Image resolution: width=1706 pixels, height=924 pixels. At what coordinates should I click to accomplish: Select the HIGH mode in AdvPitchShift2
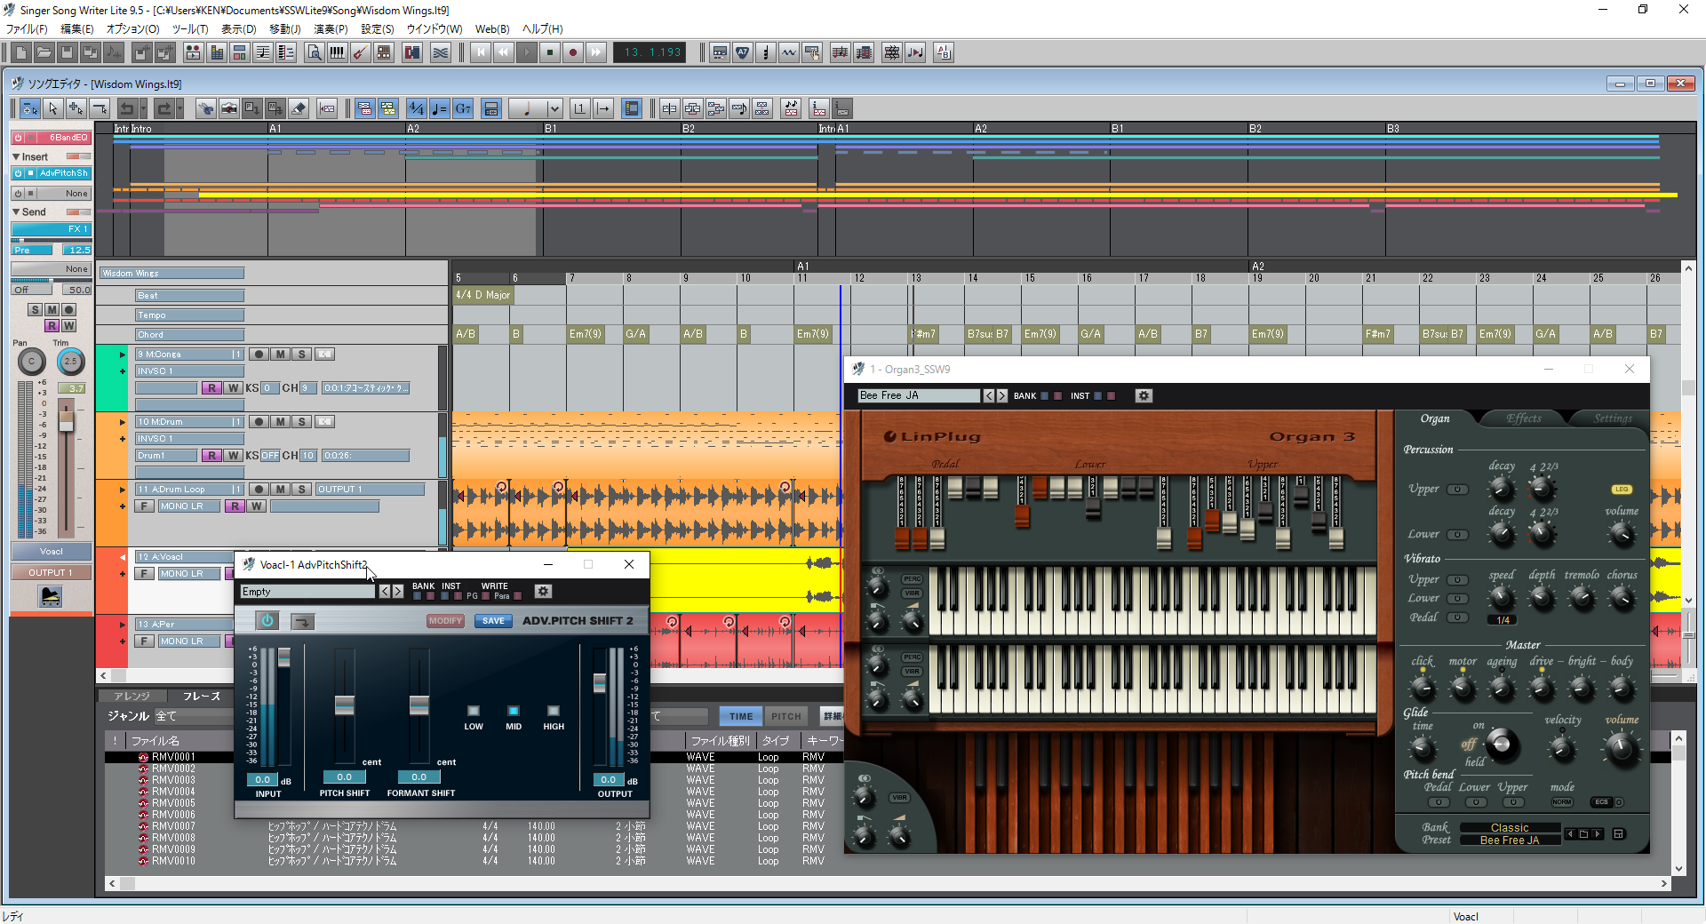point(554,711)
